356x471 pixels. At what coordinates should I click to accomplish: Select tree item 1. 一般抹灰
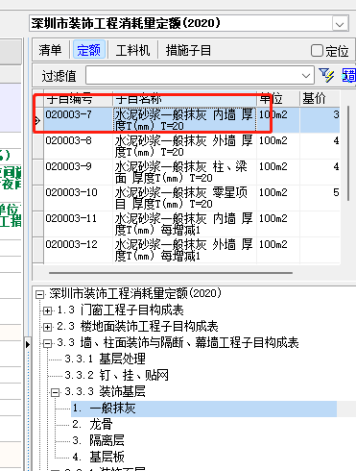pos(203,409)
